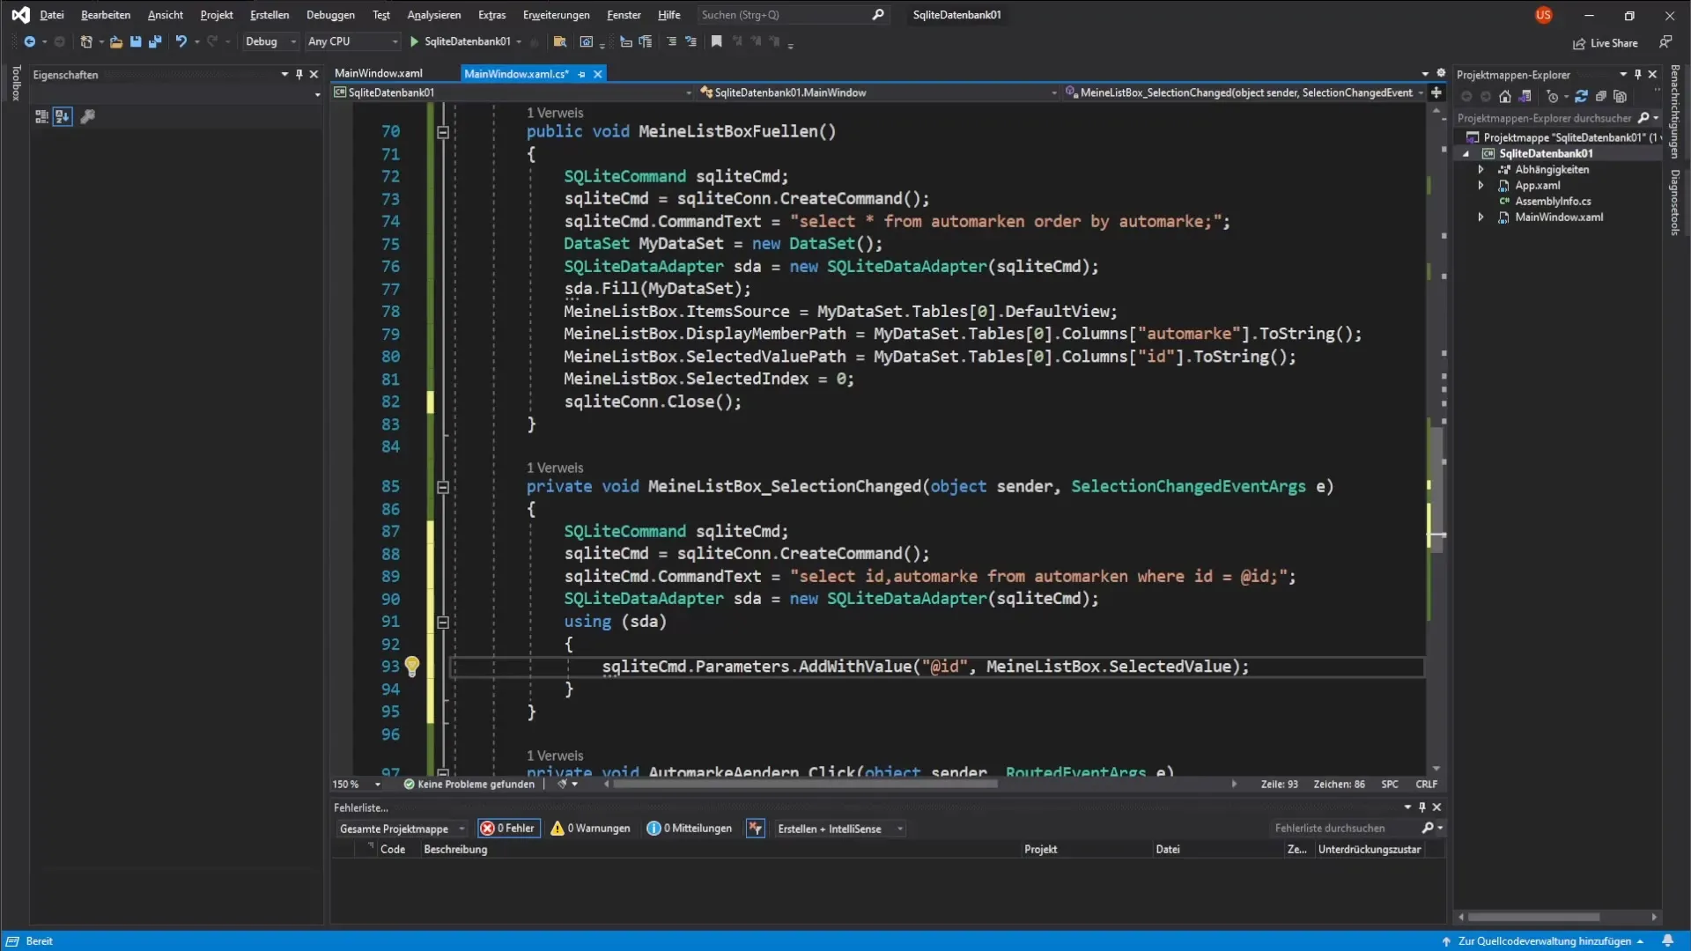1691x951 pixels.
Task: Click Zur Quellcodeverwaltung hinzufügen in status bar
Action: coord(1544,941)
